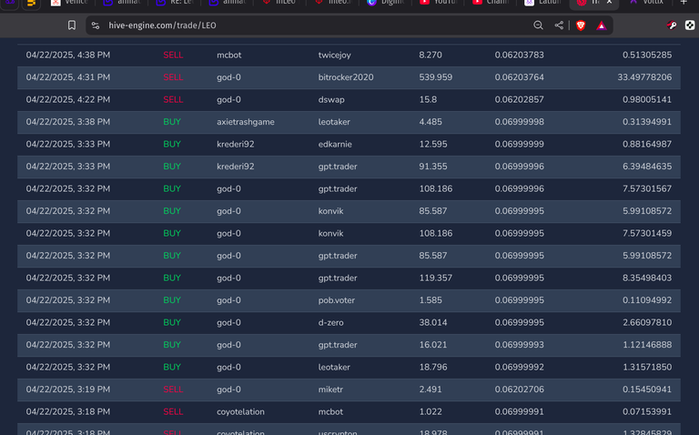Click the 04/22/2025, 3:19 PM timestamp
699x435 pixels.
(68, 389)
